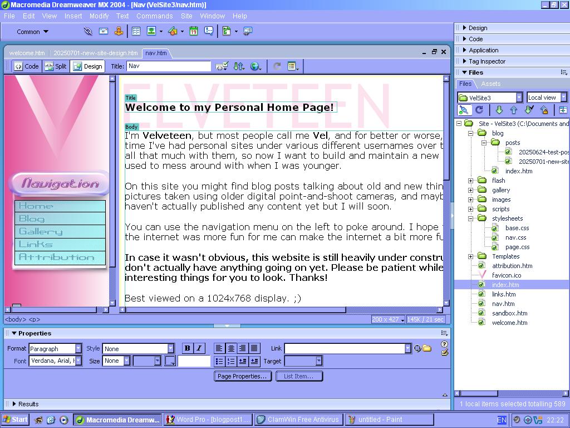Click the Browse for File folder icon
The height and width of the screenshot is (428, 570).
tap(427, 349)
